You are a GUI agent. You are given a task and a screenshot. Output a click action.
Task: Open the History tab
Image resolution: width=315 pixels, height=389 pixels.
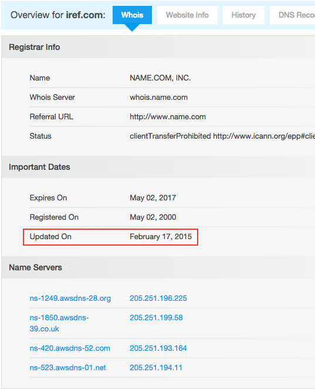click(x=243, y=15)
